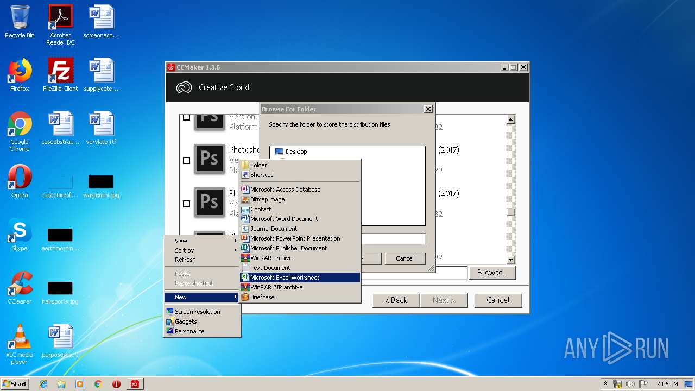This screenshot has width=695, height=391.
Task: Open CCleaner desktop shortcut
Action: point(20,288)
